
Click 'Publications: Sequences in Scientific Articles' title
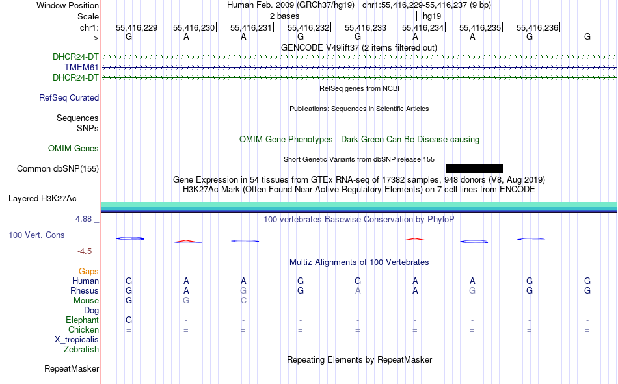pyautogui.click(x=359, y=109)
